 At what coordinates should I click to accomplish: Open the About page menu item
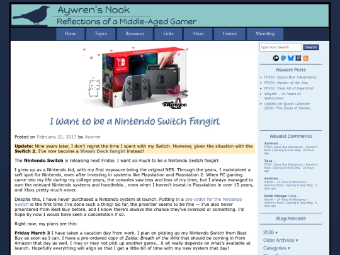(198, 34)
